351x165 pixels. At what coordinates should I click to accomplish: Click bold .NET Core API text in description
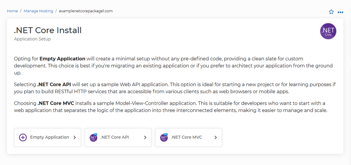[54, 85]
